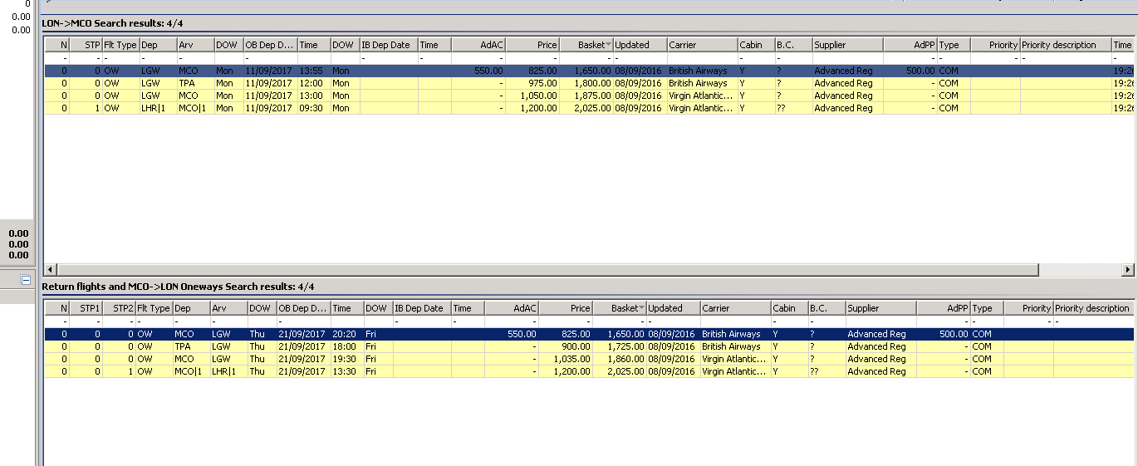Click AdAC header in LON->MCO table
The height and width of the screenshot is (466, 1138).
478,45
